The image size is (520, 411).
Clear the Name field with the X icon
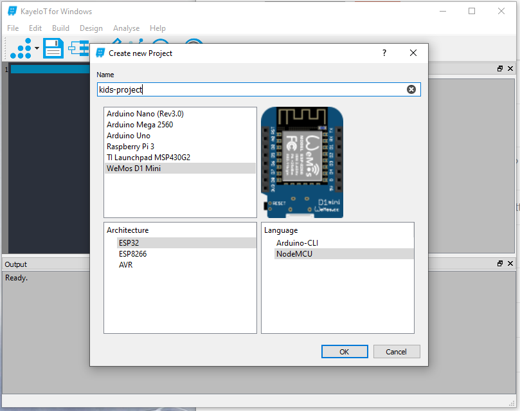click(x=411, y=89)
